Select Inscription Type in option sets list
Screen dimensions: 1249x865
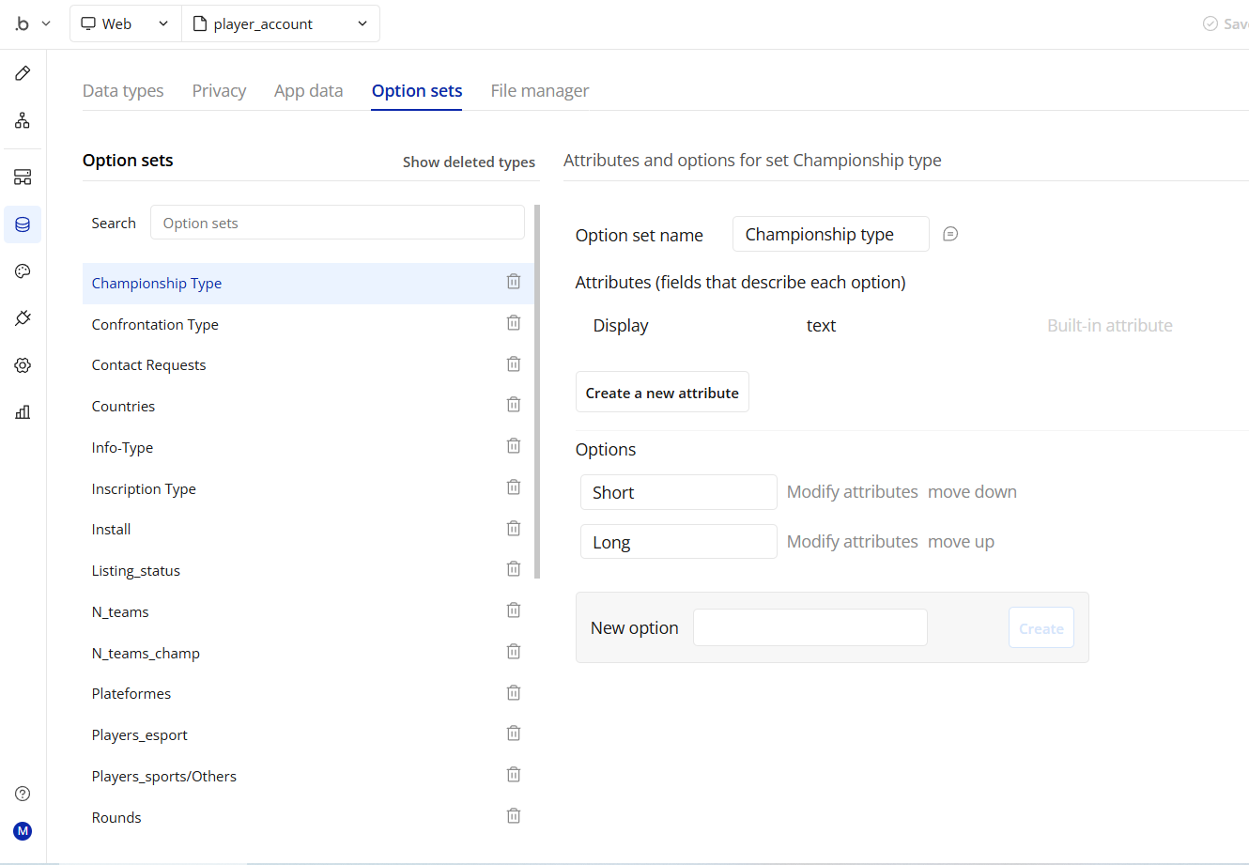click(x=144, y=488)
